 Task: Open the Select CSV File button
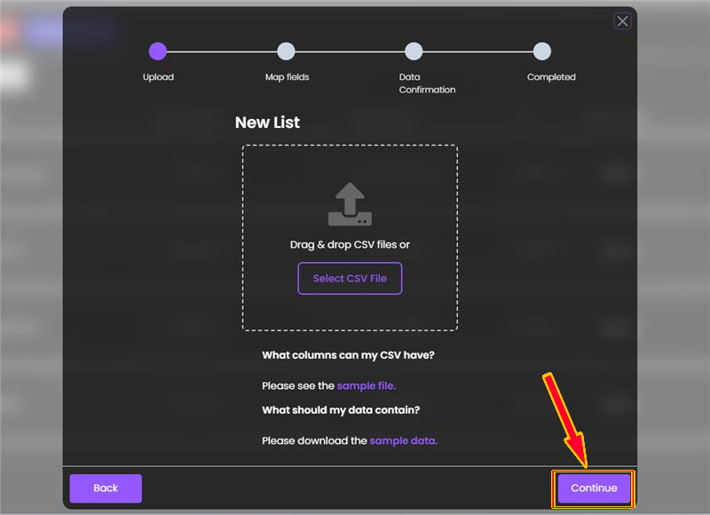[x=350, y=278]
